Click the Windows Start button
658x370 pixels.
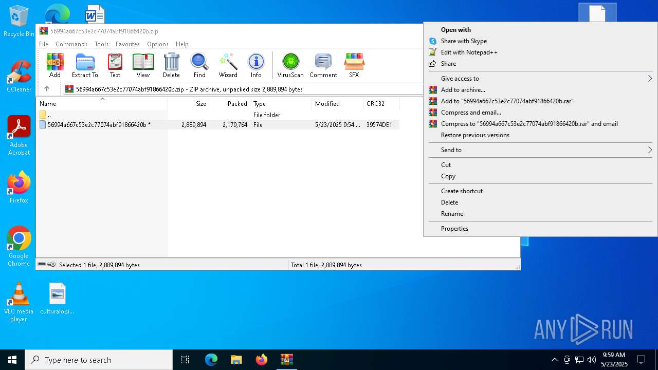click(x=12, y=360)
